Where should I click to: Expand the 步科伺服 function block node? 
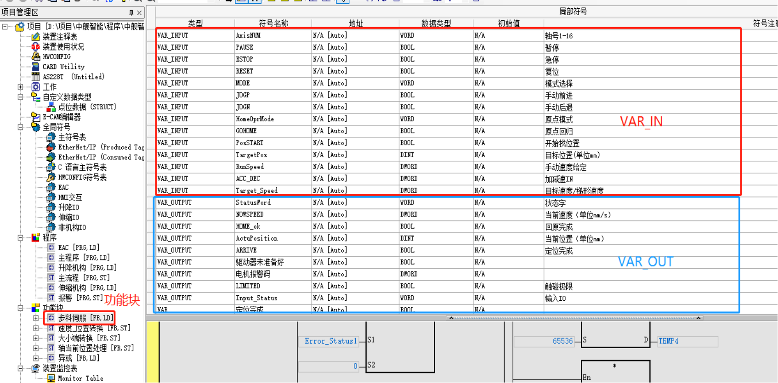click(x=36, y=318)
